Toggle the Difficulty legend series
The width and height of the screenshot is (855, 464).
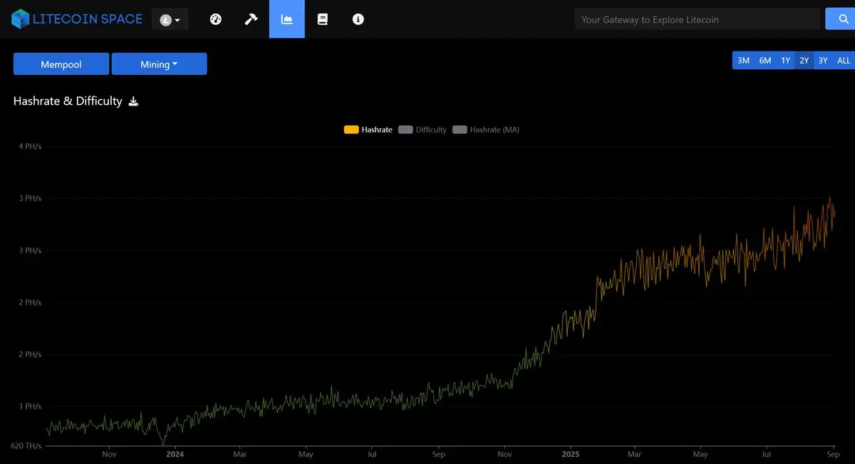pyautogui.click(x=423, y=130)
